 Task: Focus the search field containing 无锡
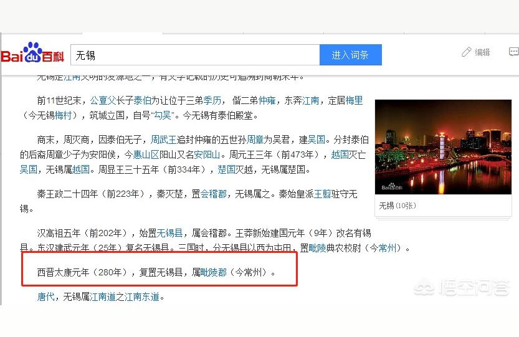pos(194,55)
